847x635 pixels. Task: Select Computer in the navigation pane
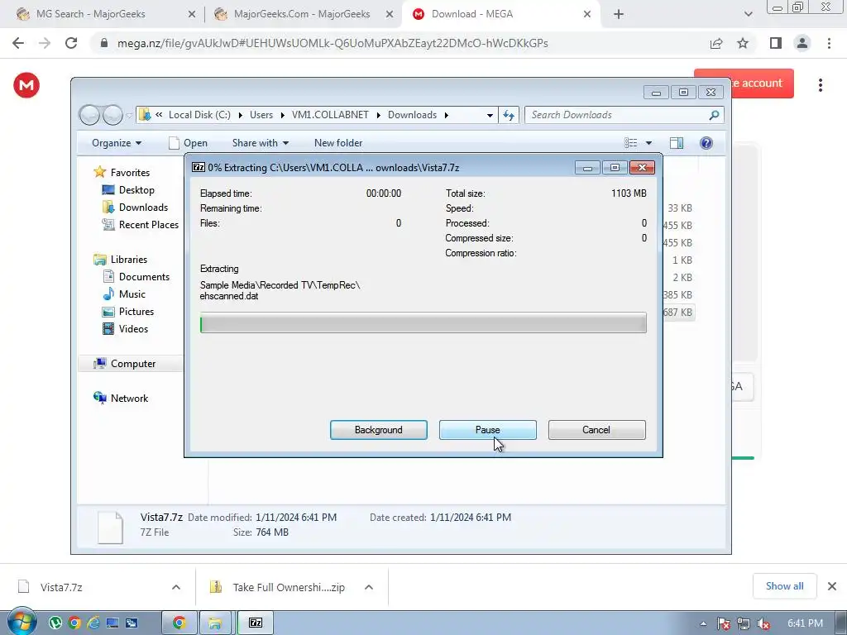pyautogui.click(x=133, y=364)
